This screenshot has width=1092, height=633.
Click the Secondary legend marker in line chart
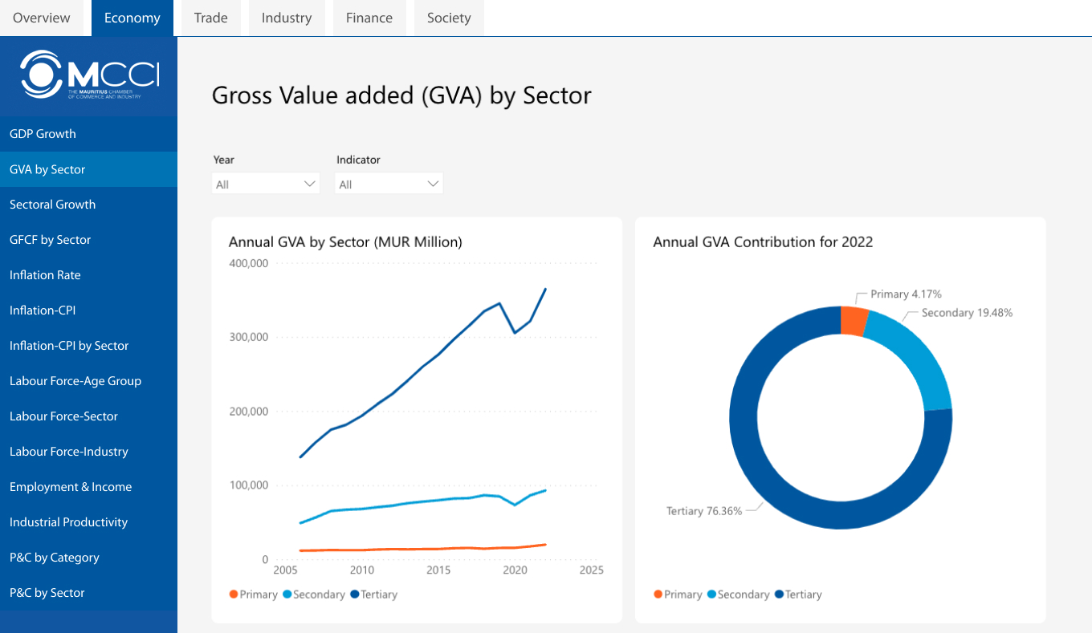click(x=287, y=594)
